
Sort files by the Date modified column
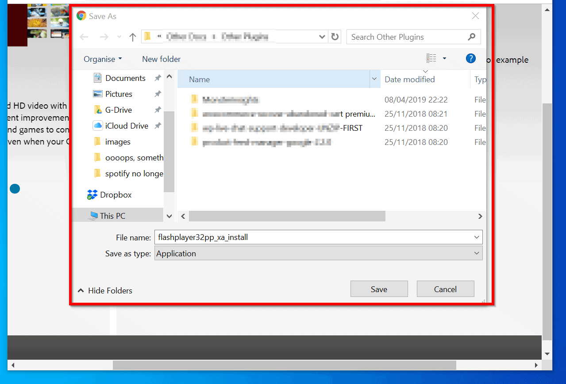tap(409, 79)
